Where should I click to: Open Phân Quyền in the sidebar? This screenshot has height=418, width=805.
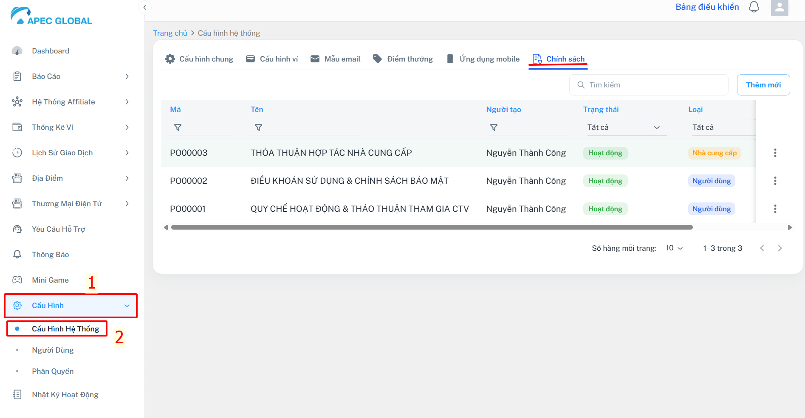coord(53,371)
